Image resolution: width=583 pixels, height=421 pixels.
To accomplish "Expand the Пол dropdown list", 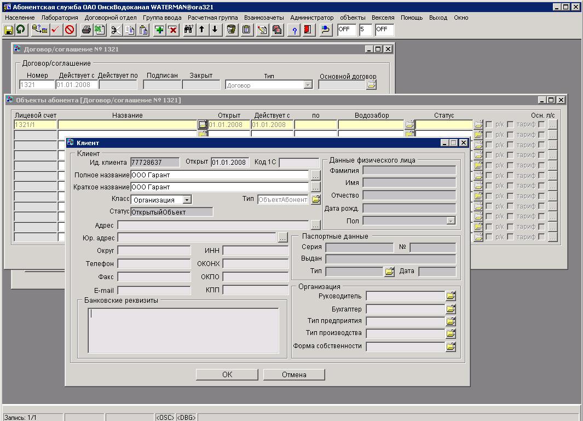I will pos(451,221).
